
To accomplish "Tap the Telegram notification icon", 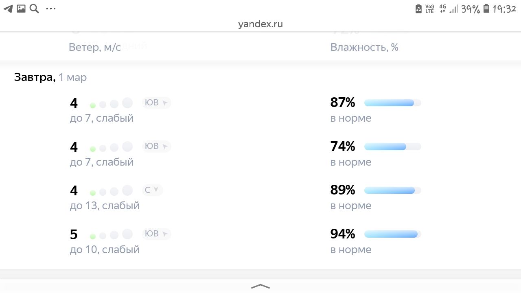I will (x=8, y=9).
